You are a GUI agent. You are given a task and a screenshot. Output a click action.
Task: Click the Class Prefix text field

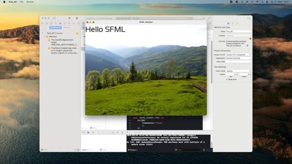pos(238,61)
